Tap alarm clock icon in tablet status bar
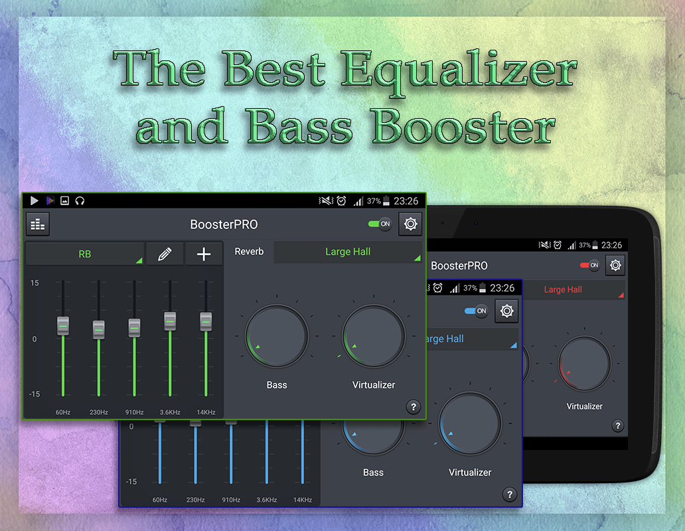 pos(558,245)
